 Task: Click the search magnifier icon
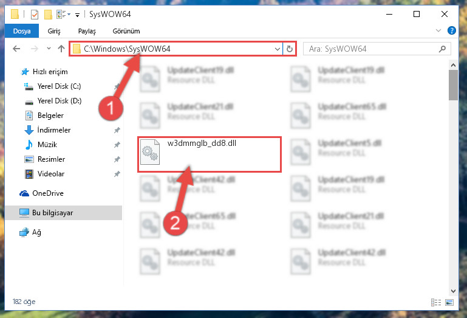(442, 49)
